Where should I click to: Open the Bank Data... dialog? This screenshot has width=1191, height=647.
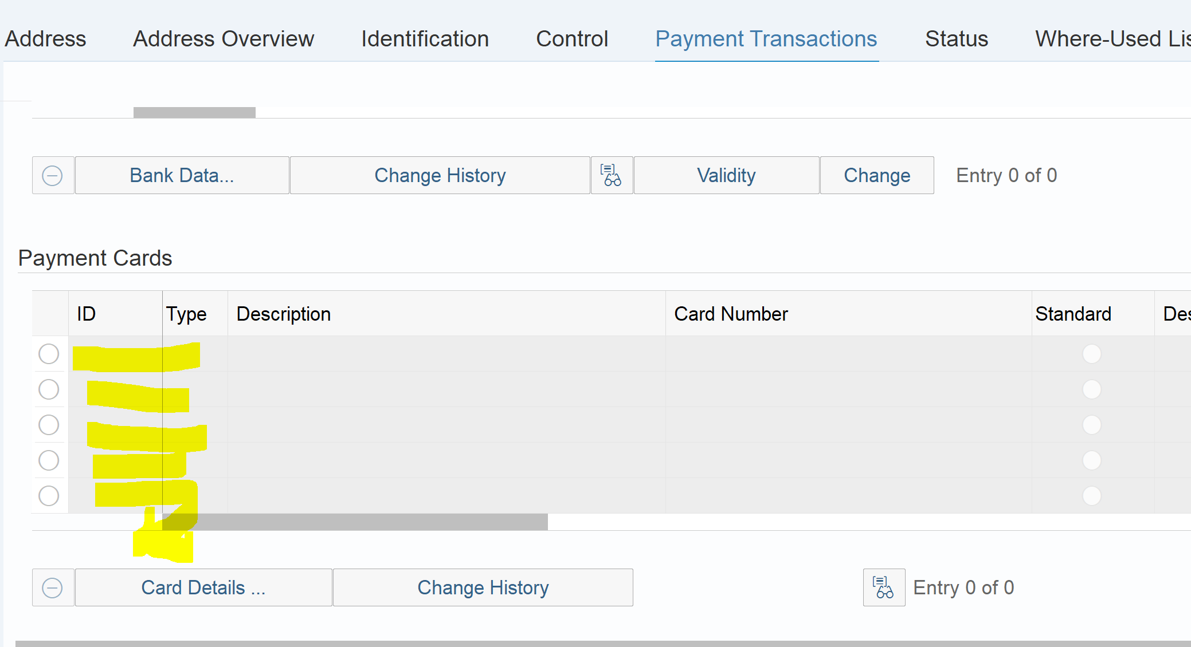pyautogui.click(x=182, y=176)
